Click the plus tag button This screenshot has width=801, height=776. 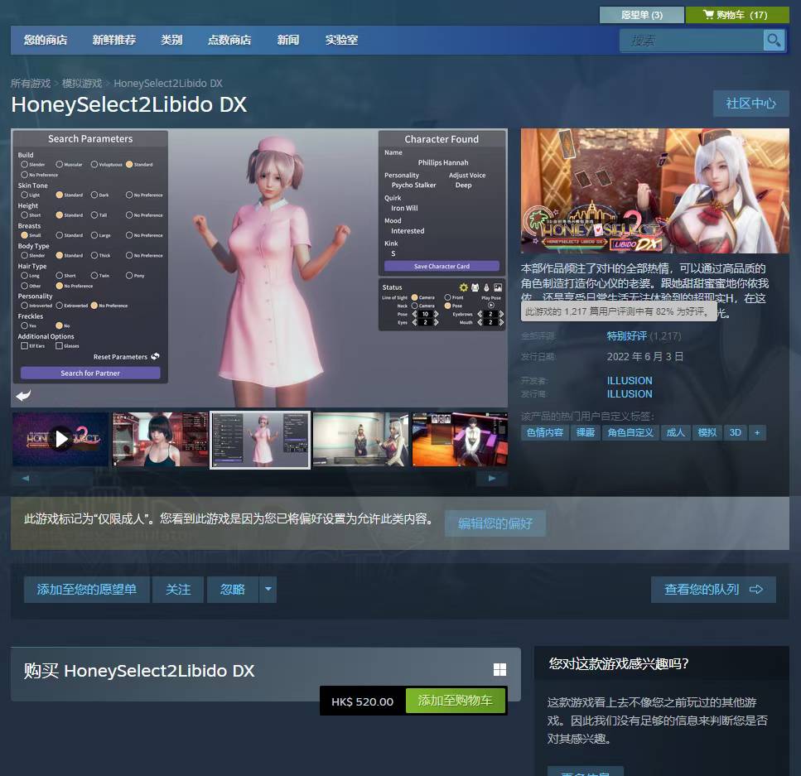coord(757,432)
